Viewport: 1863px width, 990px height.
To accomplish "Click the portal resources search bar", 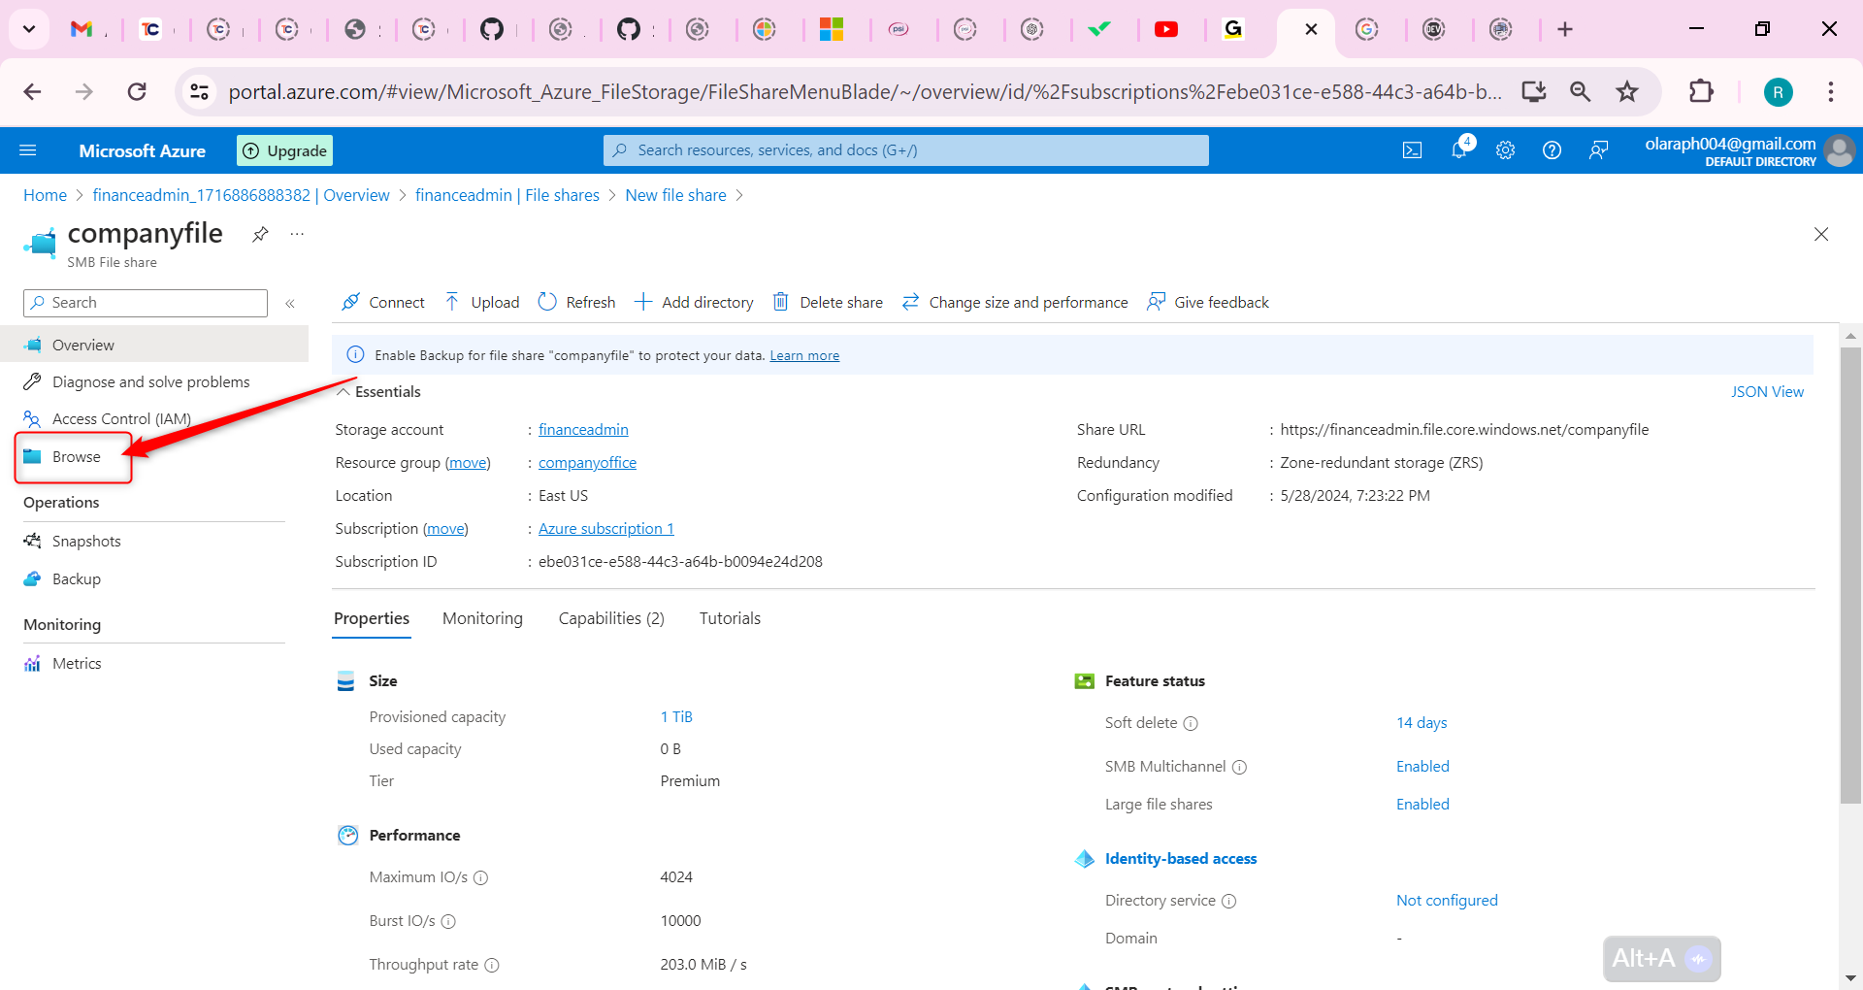I will 904,149.
